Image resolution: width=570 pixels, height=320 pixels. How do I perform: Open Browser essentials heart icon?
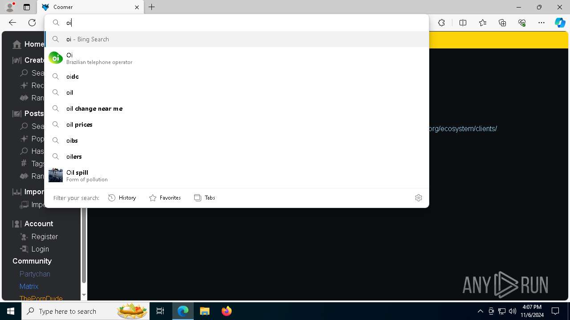coord(522,23)
